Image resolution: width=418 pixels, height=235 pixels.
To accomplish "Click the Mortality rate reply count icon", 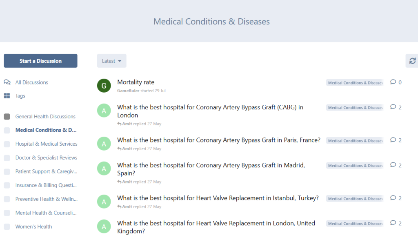I will 393,82.
